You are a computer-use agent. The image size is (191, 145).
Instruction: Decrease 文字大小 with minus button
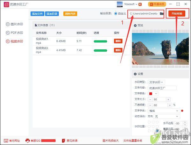(150, 99)
